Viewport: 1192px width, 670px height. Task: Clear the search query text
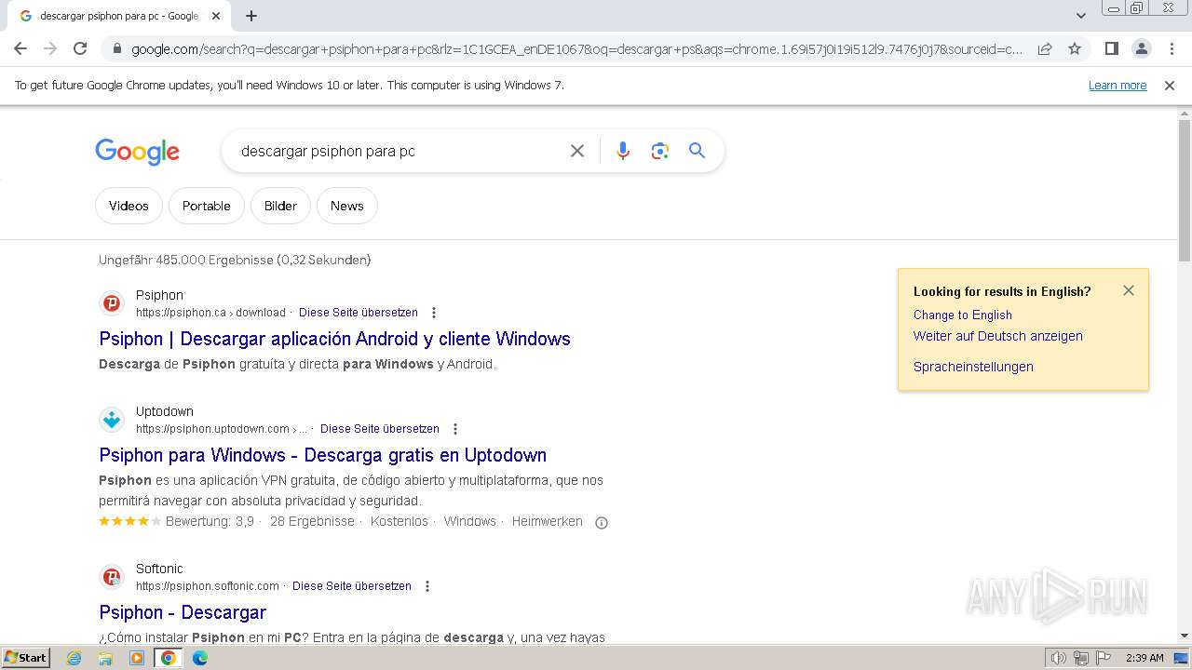click(x=577, y=151)
